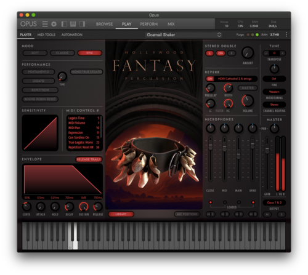This screenshot has width=308, height=275.
Task: Open the Opus 1 & 2 output dropdown
Action: click(x=274, y=202)
